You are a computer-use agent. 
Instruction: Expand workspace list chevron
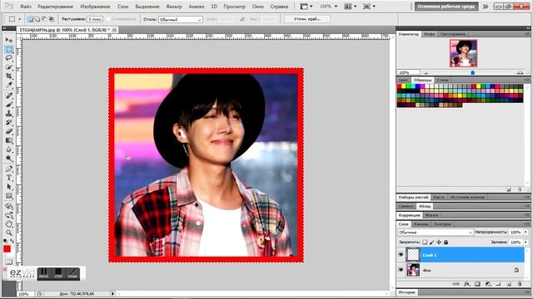click(x=486, y=7)
